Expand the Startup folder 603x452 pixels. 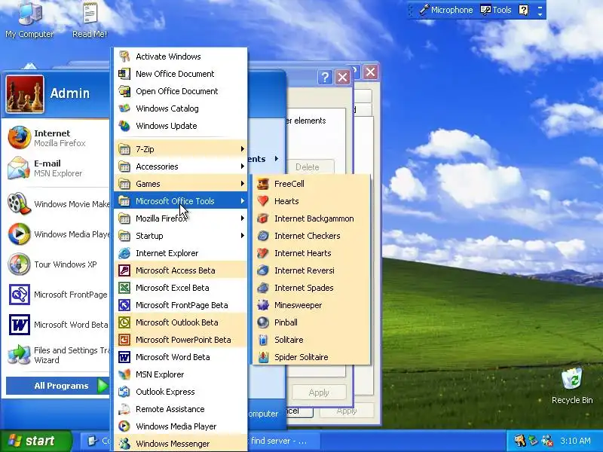click(x=180, y=236)
